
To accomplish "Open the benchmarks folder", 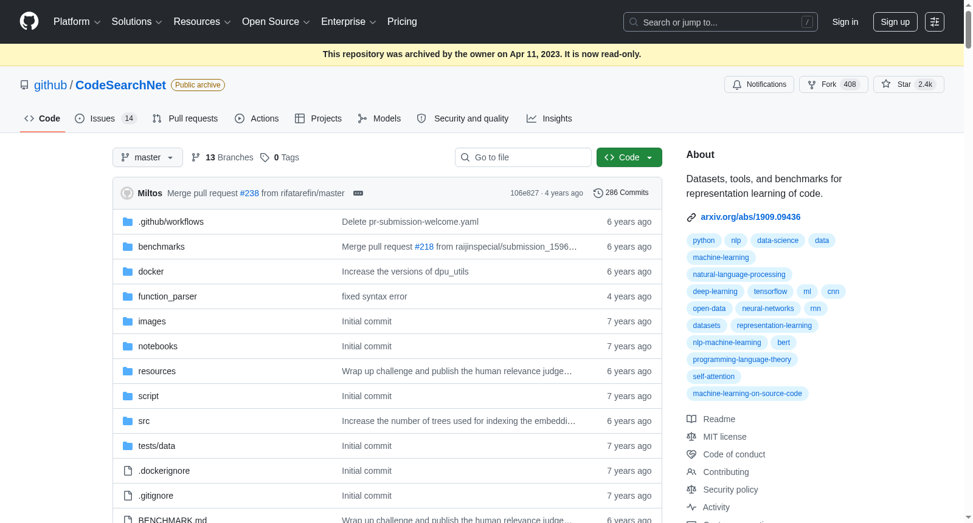I will (161, 247).
